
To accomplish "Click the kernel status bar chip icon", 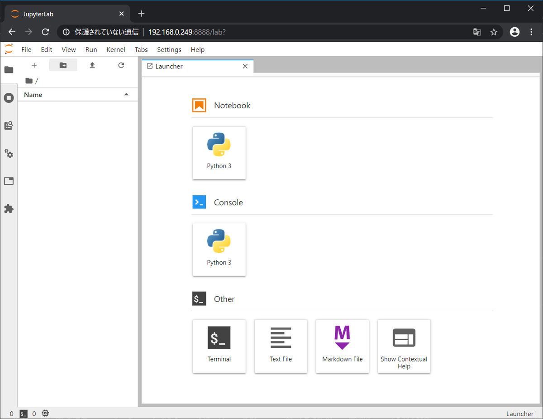I will (x=45, y=414).
